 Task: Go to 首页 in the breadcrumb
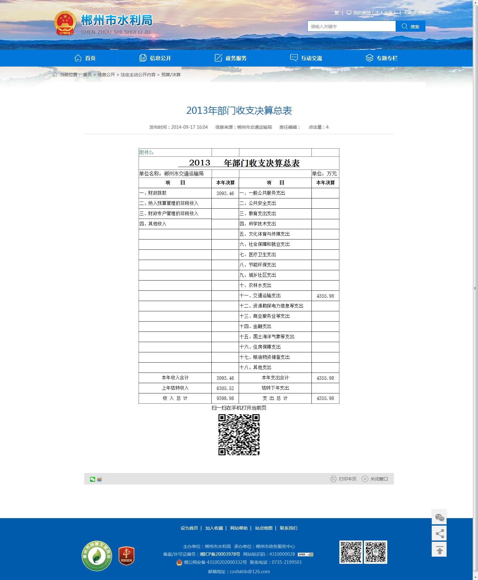(87, 75)
